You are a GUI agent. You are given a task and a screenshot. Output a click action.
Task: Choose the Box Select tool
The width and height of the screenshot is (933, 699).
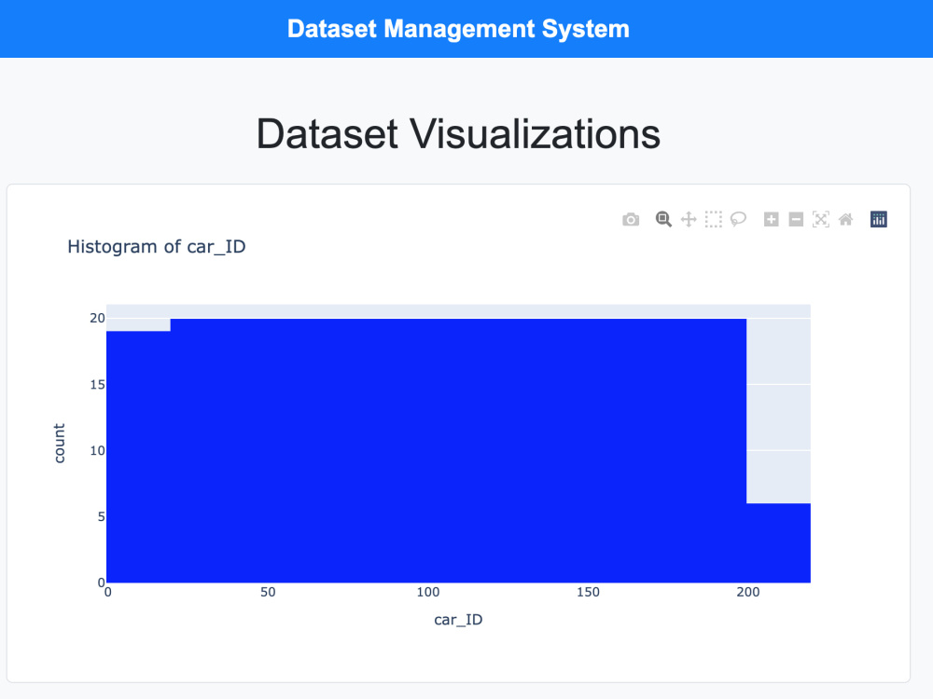point(714,219)
